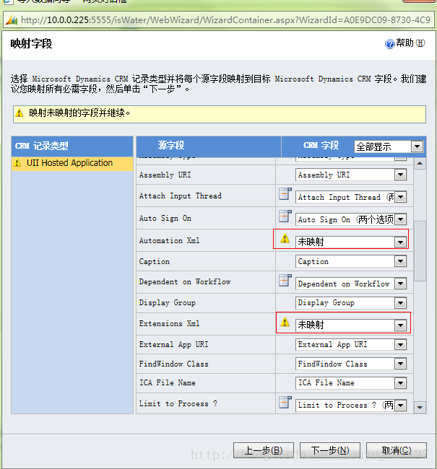Select UII Hosted Application record type
Viewport: 437px width, 469px height.
[72, 163]
